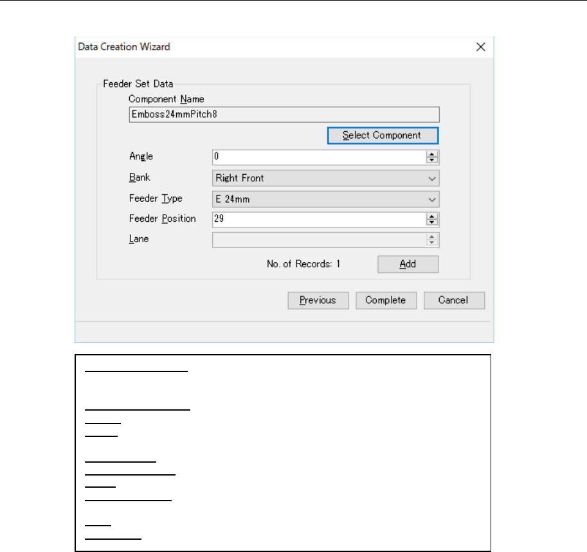Click the disabled Lane input field

[x=318, y=240]
